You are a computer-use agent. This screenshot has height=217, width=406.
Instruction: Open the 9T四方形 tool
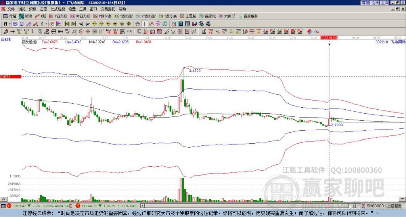click(x=146, y=16)
